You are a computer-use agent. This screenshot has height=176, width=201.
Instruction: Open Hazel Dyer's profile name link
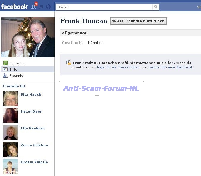coord(31,111)
